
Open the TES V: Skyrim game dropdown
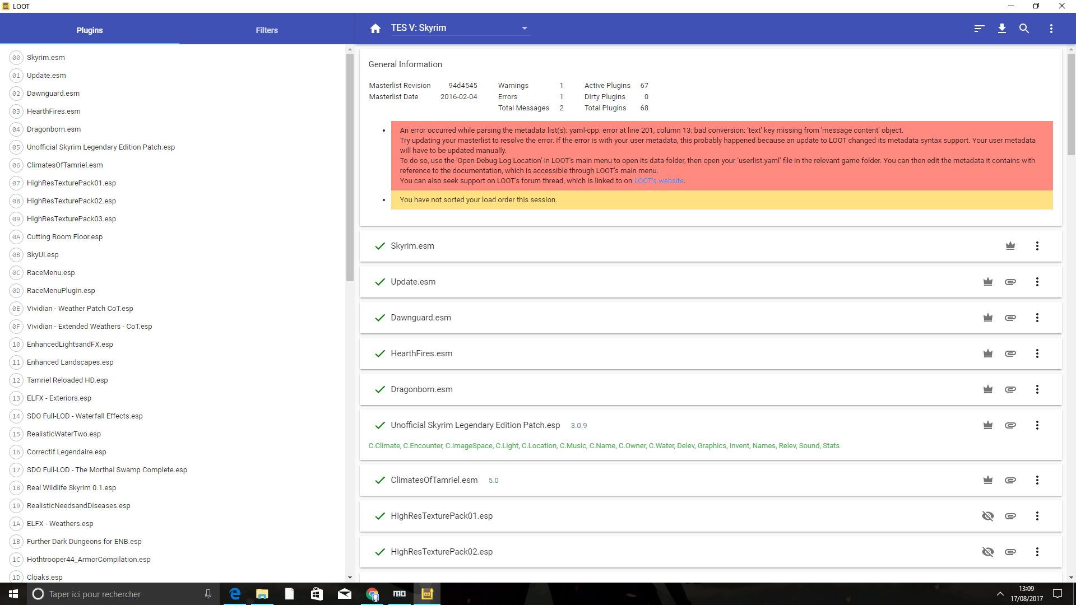(460, 28)
